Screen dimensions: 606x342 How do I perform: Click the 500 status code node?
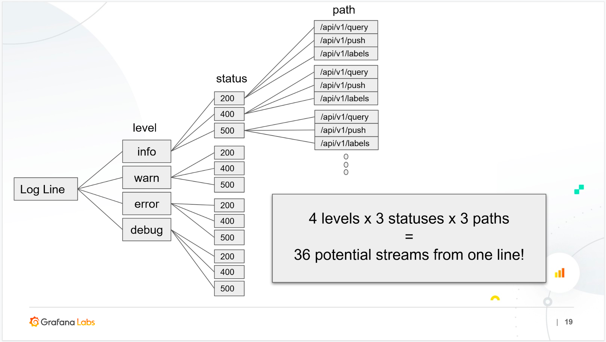pyautogui.click(x=228, y=130)
